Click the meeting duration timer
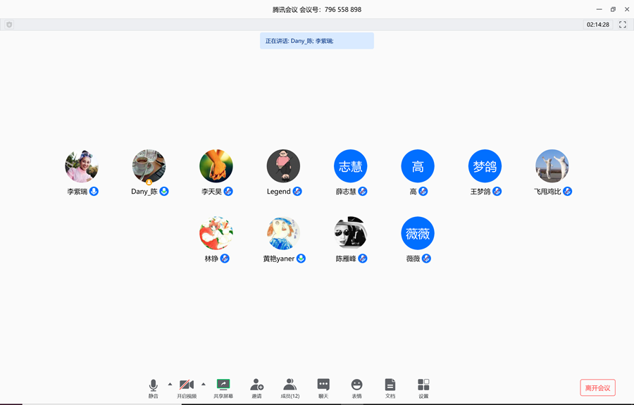Screen dimensions: 634x405 coord(597,25)
